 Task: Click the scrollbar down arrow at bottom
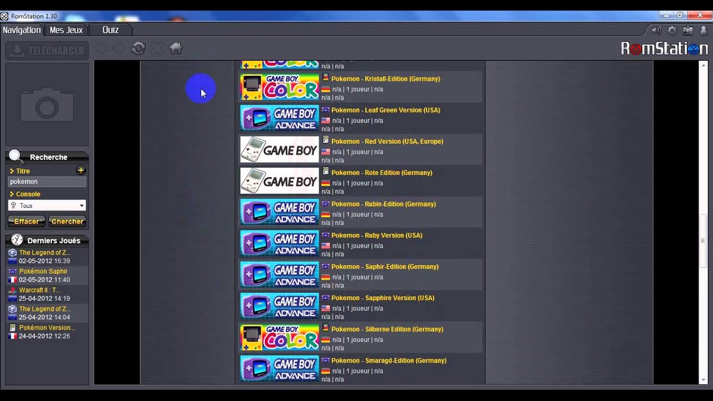click(x=702, y=380)
